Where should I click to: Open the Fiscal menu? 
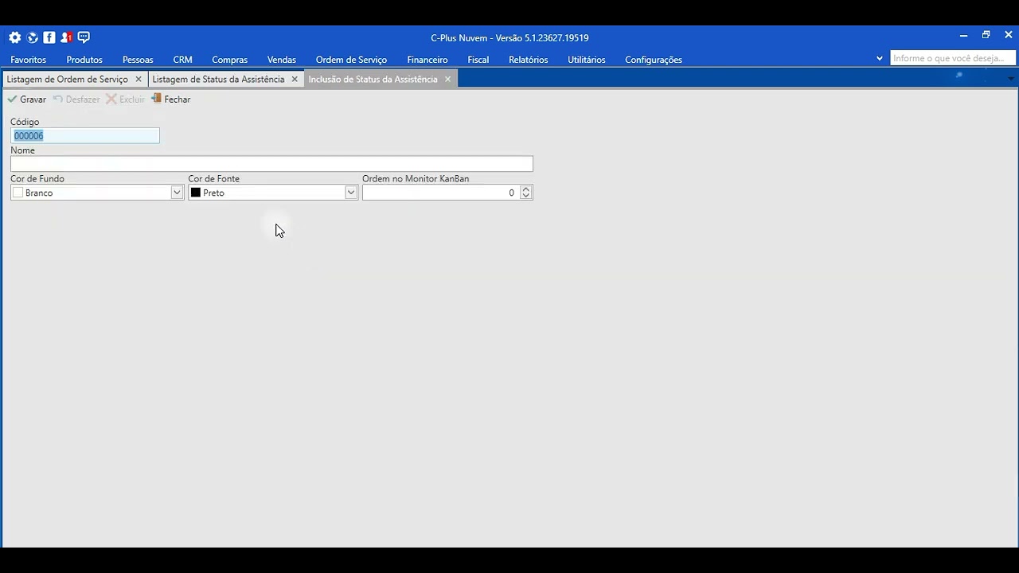pyautogui.click(x=478, y=60)
